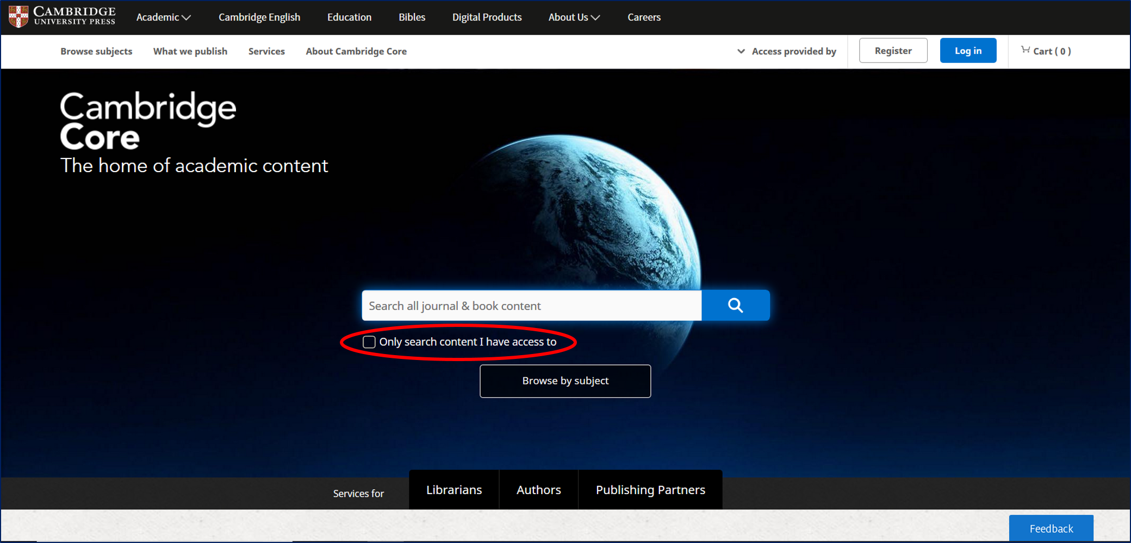The width and height of the screenshot is (1131, 543).
Task: Open Browse subjects menu
Action: tap(96, 51)
